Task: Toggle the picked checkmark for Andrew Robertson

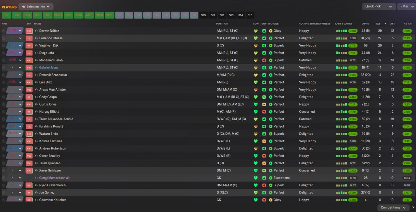Action: click(x=4, y=148)
